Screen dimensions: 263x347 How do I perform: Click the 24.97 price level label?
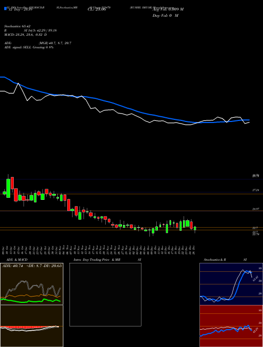(256, 209)
